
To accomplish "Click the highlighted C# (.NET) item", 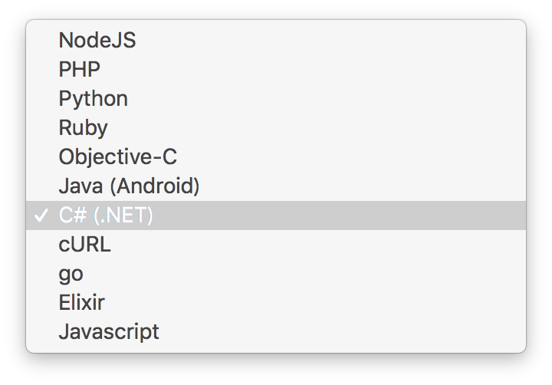I will (x=276, y=216).
